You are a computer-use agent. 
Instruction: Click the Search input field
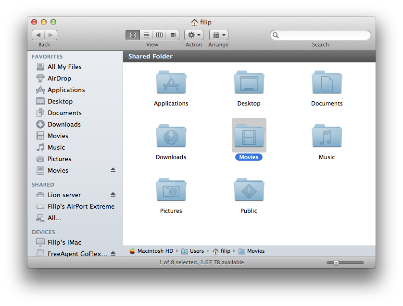coord(323,35)
